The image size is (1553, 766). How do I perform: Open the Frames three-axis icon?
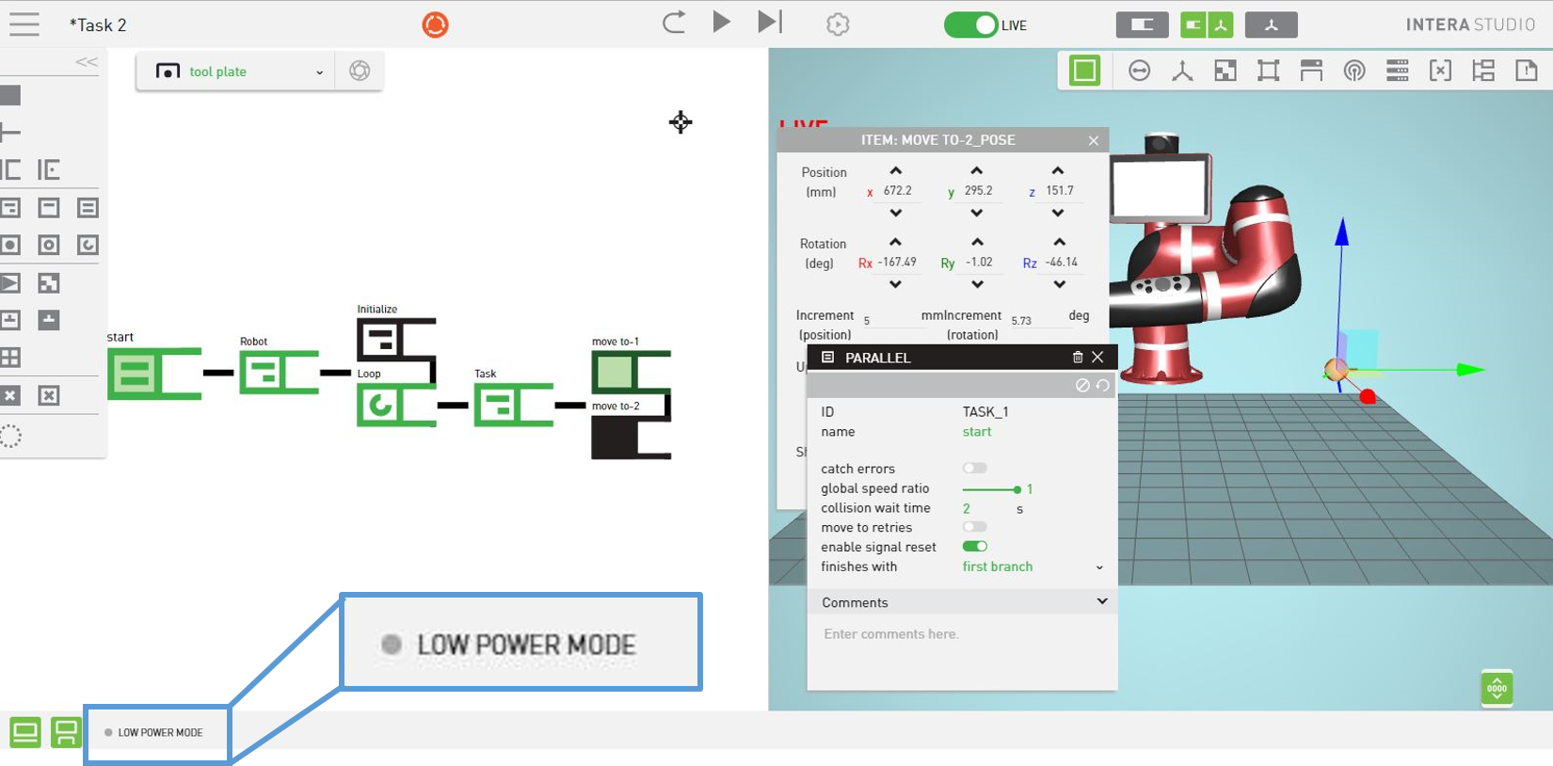coord(1182,71)
